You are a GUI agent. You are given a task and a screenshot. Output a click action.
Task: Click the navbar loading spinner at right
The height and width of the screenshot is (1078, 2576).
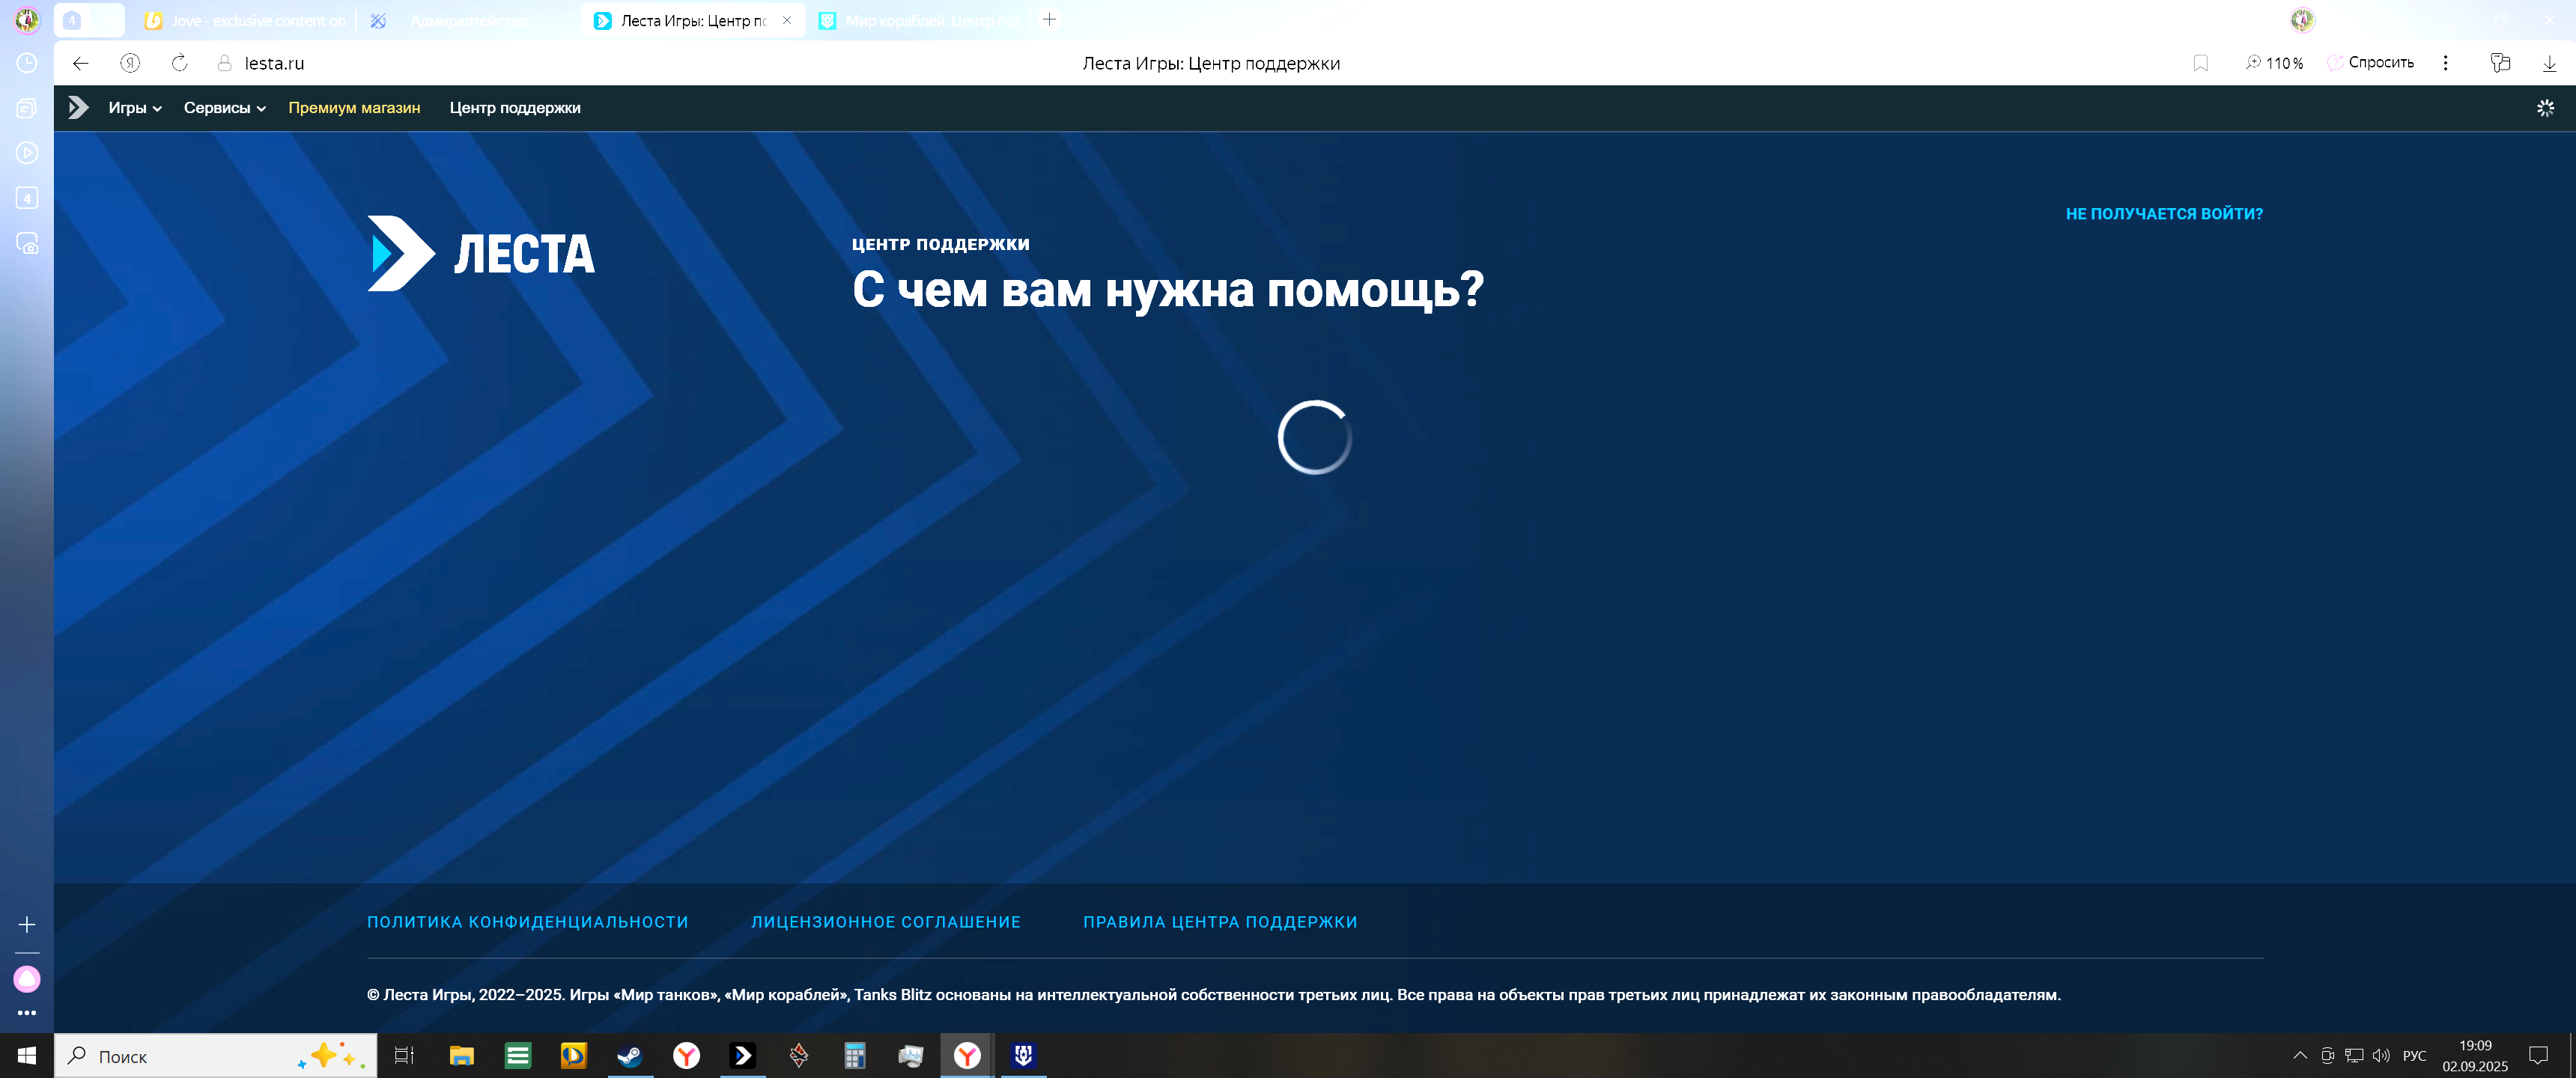pos(2545,108)
